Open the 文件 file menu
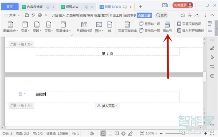Viewport: 218px width, 137px height. coord(12,15)
